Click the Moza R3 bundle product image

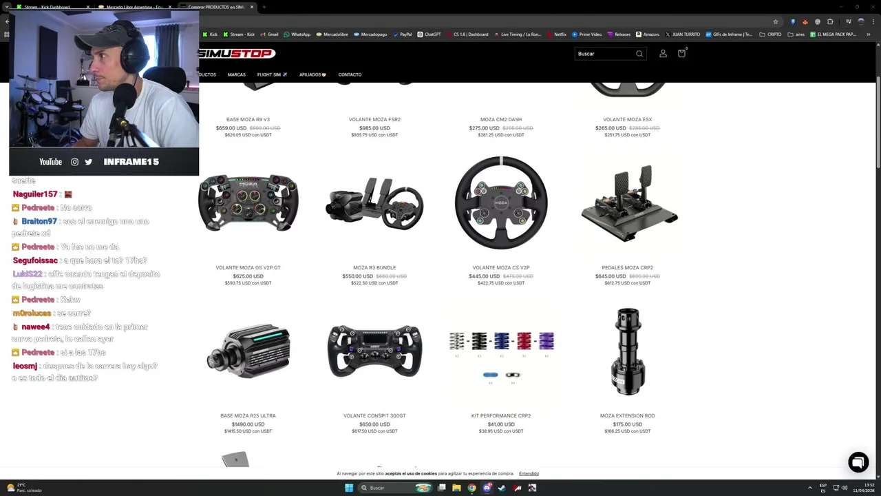(x=374, y=203)
